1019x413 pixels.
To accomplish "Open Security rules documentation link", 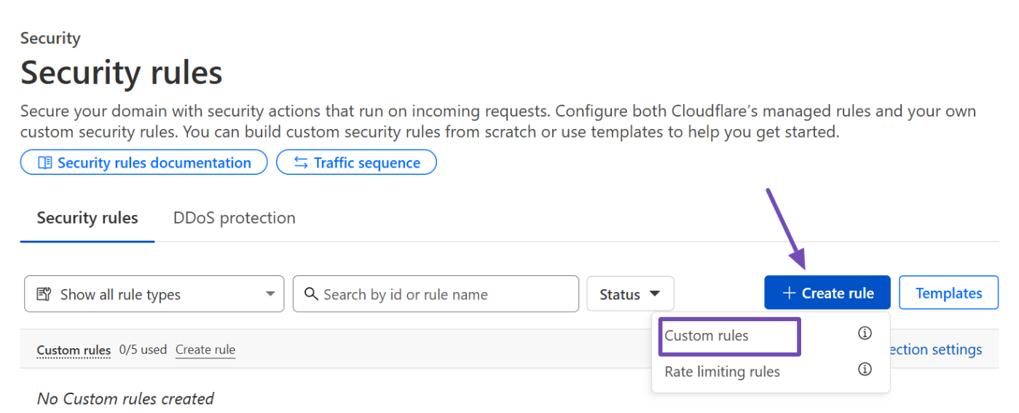I will pyautogui.click(x=143, y=162).
